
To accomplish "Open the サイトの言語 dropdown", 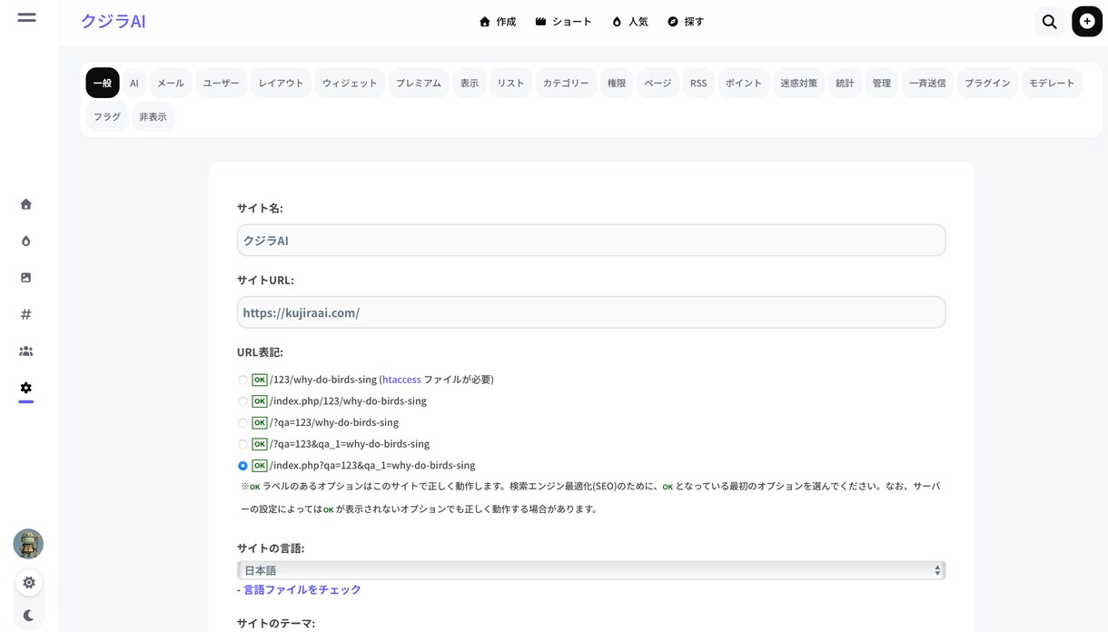I will click(591, 570).
